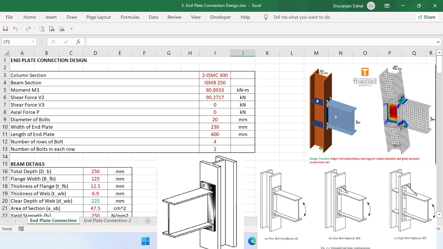This screenshot has height=249, width=443.
Task: Select the END PLATE CONNECTION DESIGN title cell
Action: point(49,60)
